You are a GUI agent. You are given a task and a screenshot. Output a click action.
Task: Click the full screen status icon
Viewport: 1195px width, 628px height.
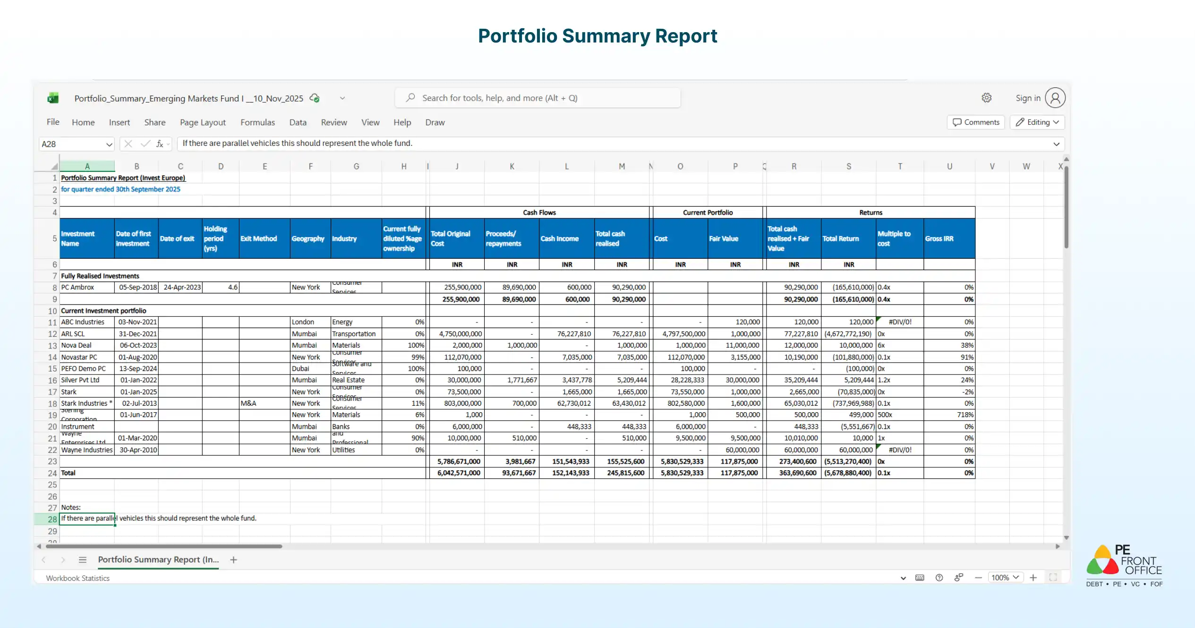click(x=1053, y=577)
